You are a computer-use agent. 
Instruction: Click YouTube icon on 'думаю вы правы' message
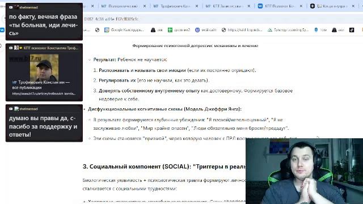pyautogui.click(x=11, y=109)
